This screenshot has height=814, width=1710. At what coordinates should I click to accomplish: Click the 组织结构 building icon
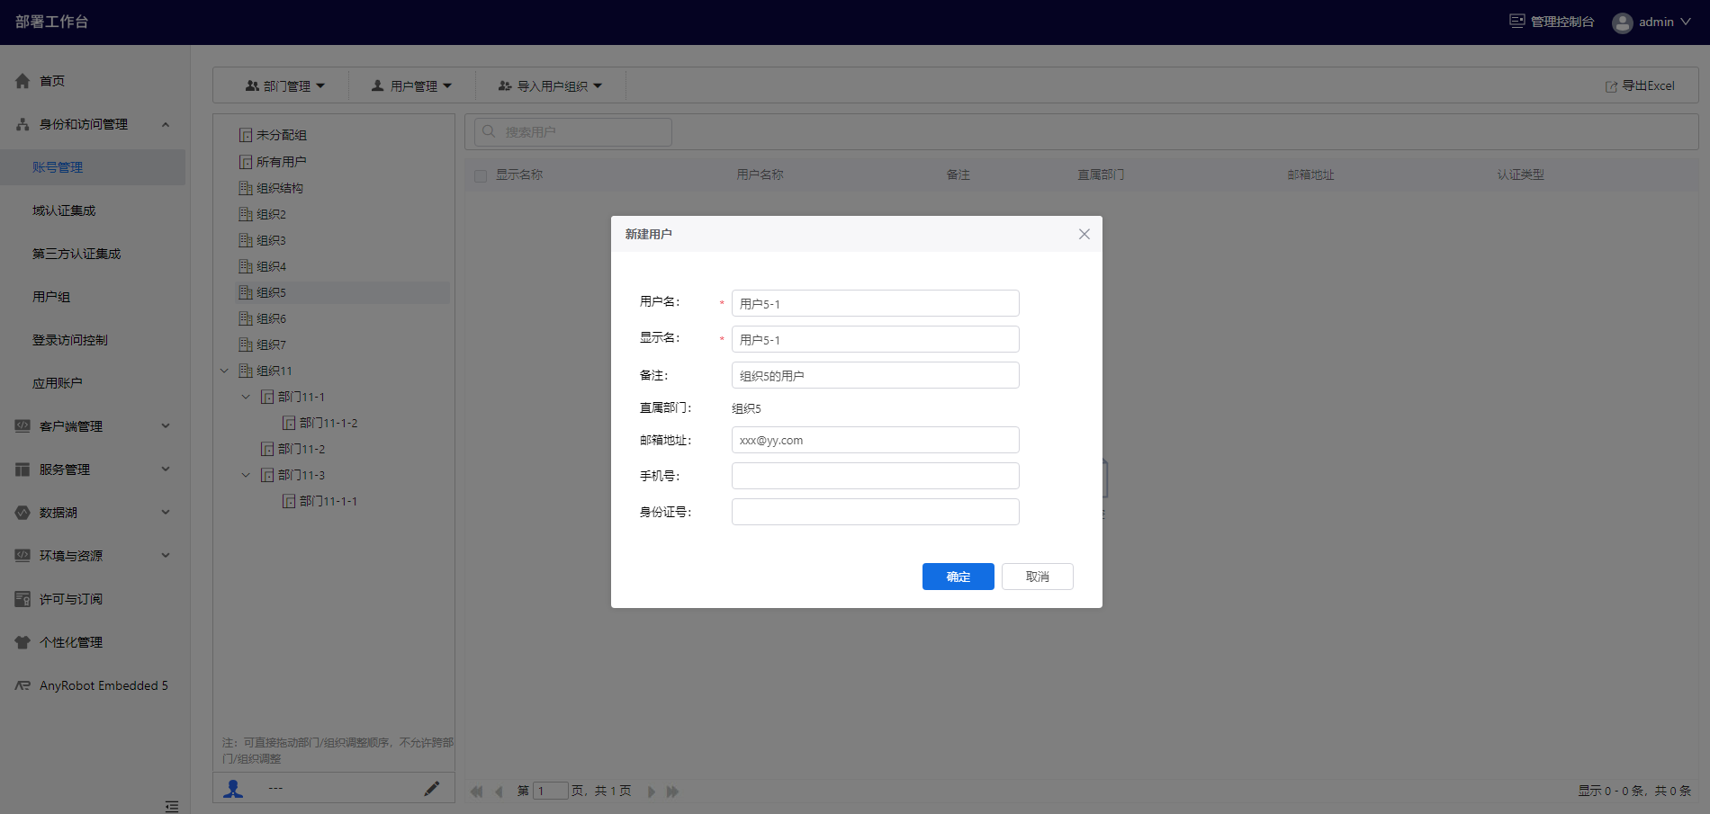(245, 188)
